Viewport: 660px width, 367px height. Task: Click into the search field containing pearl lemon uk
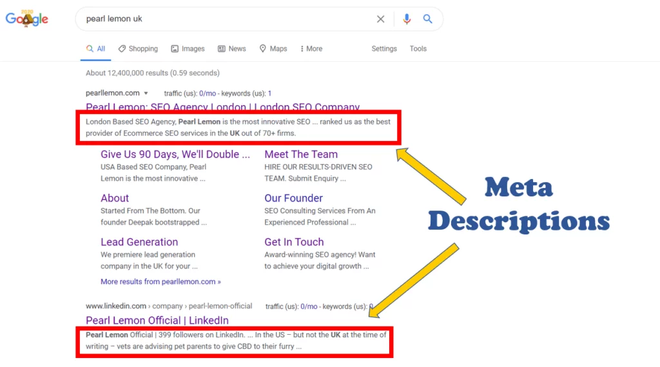228,19
